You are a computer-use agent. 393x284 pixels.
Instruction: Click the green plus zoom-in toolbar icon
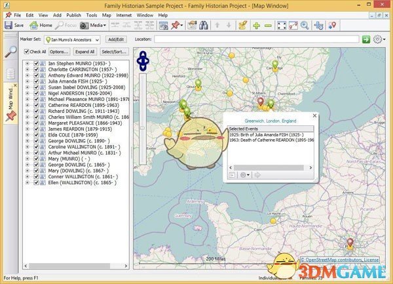[257, 25]
